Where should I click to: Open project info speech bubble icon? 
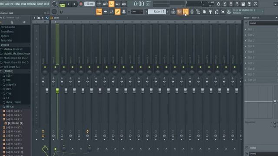pos(255,4)
